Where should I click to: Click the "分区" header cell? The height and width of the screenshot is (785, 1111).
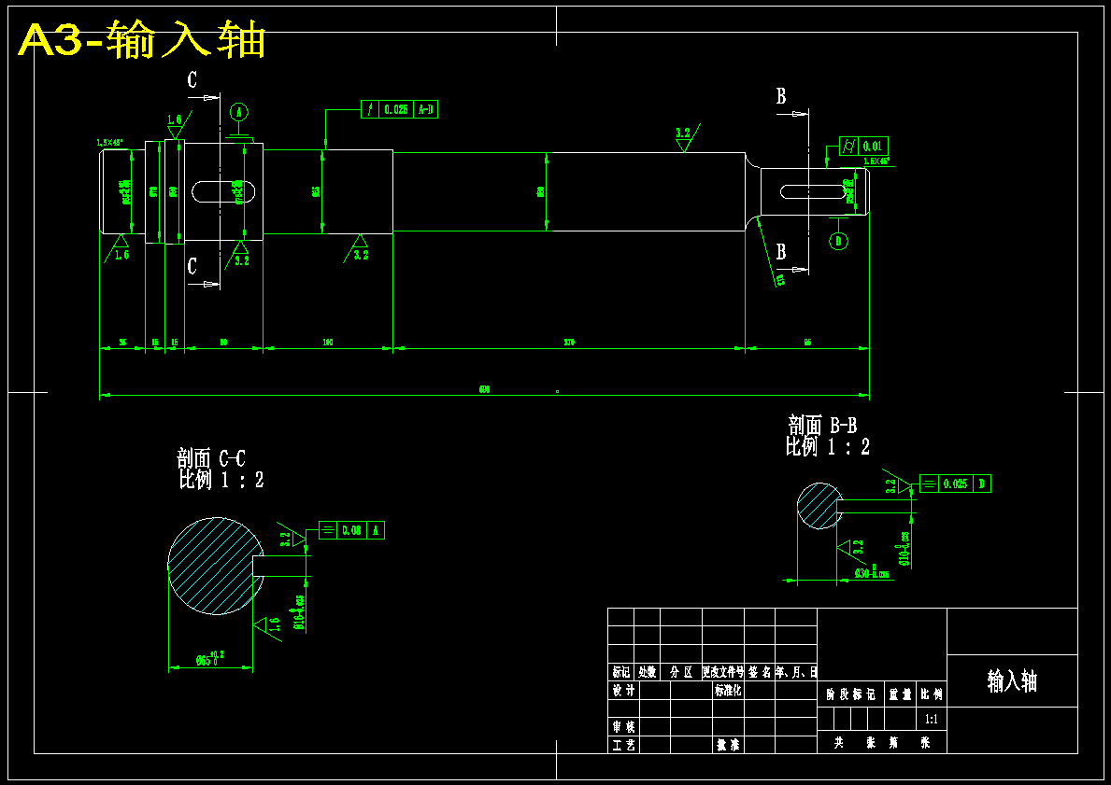tap(681, 672)
